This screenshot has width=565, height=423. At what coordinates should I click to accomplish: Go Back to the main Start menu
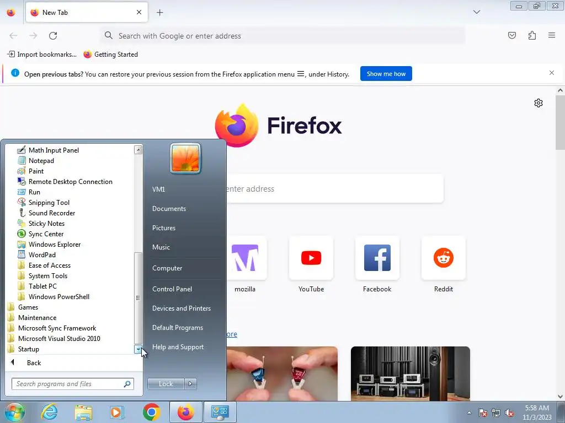pyautogui.click(x=34, y=362)
